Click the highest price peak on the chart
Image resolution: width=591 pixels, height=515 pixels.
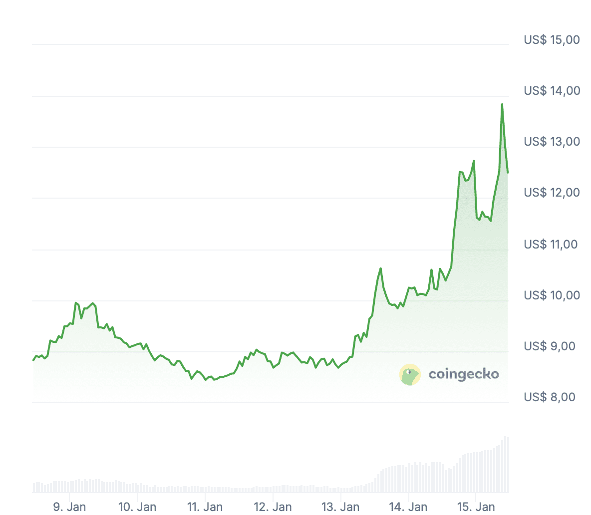coord(502,104)
